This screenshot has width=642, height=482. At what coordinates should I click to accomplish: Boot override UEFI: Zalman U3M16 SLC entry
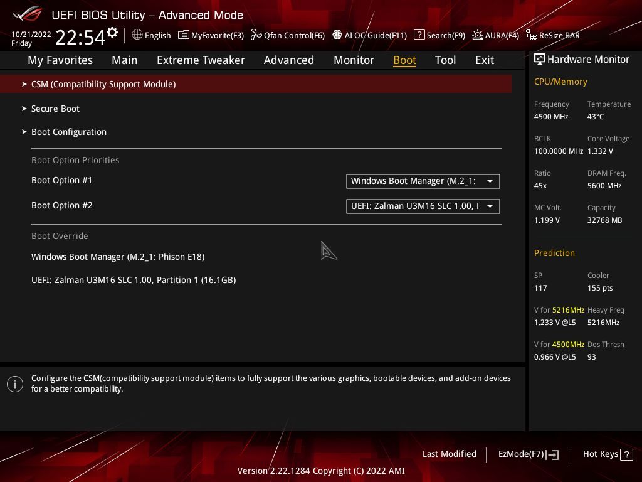coord(134,281)
